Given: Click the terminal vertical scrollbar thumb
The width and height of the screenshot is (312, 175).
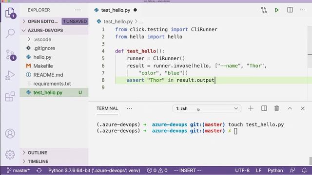Looking at the screenshot, I should point(311,161).
